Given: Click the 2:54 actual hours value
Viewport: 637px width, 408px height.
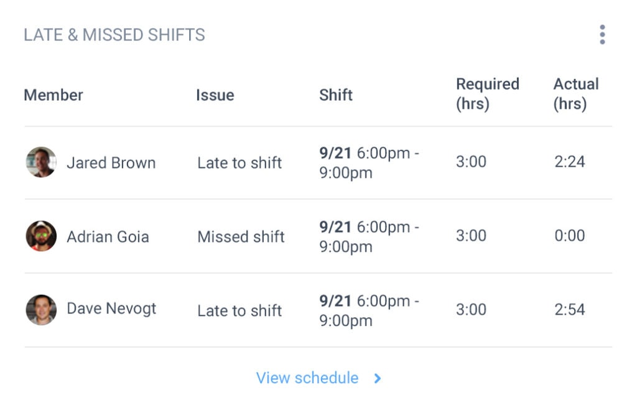Looking at the screenshot, I should (x=570, y=309).
